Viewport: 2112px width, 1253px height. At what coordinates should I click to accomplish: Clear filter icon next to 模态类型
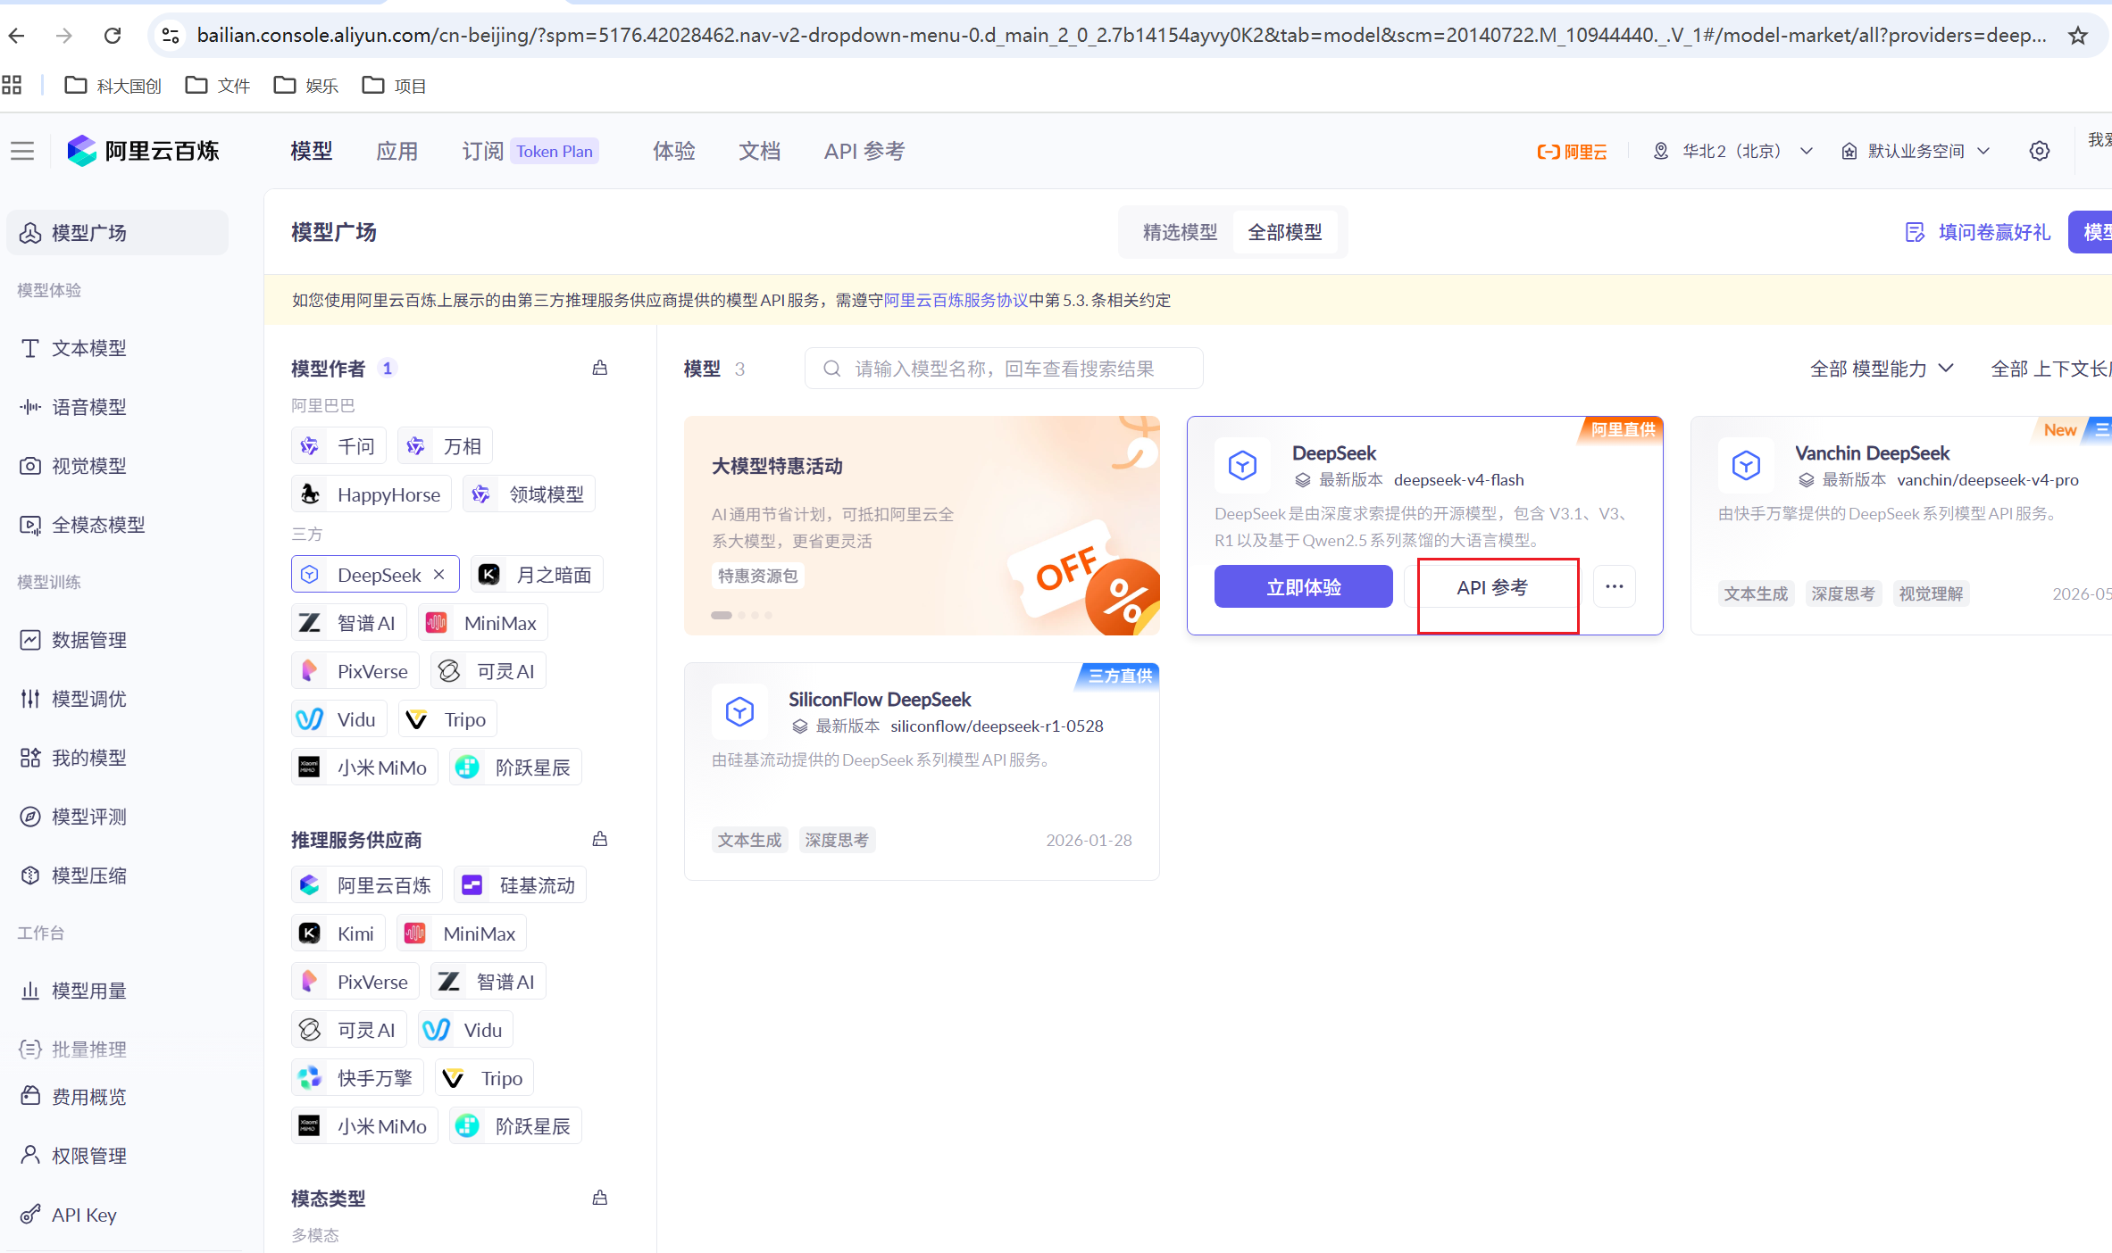[600, 1198]
